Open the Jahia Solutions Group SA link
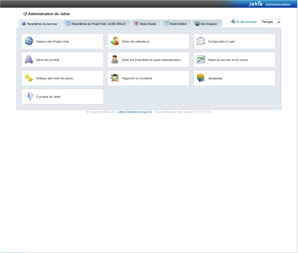This screenshot has width=298, height=253. pos(135,112)
